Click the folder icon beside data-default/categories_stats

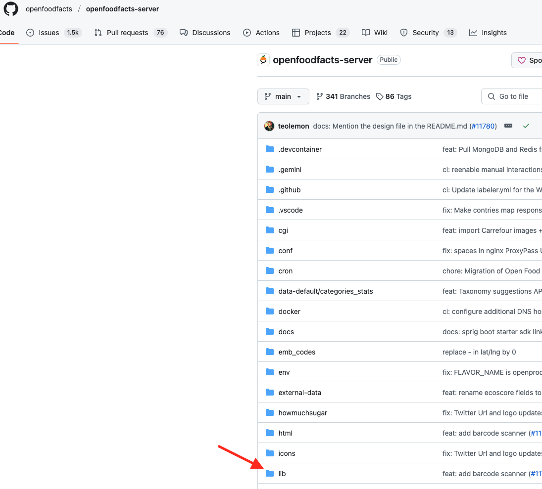pyautogui.click(x=270, y=291)
